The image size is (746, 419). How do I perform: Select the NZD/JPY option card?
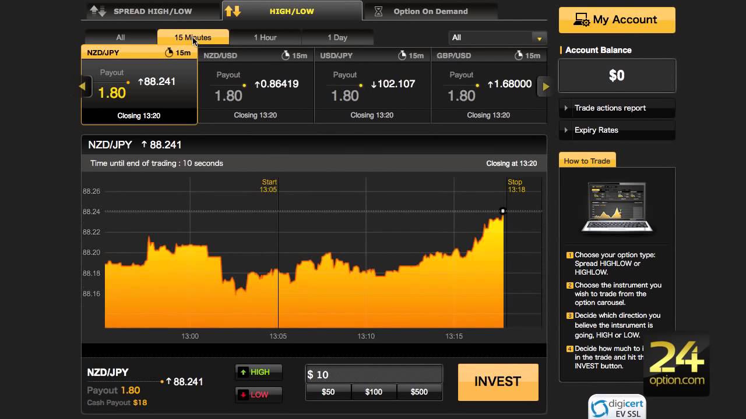point(139,84)
